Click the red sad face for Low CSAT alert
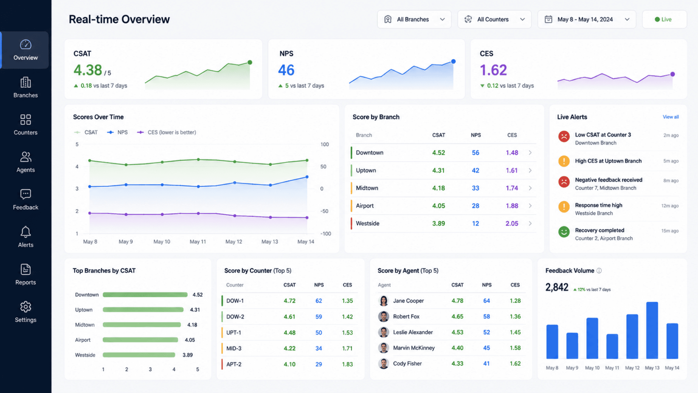 click(x=564, y=136)
